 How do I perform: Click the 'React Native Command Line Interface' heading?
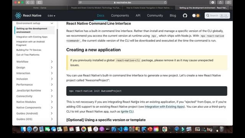pos(99,23)
